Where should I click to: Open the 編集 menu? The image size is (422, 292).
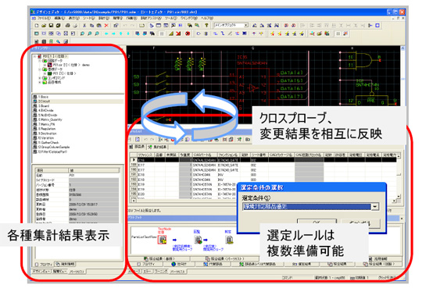coord(59,18)
